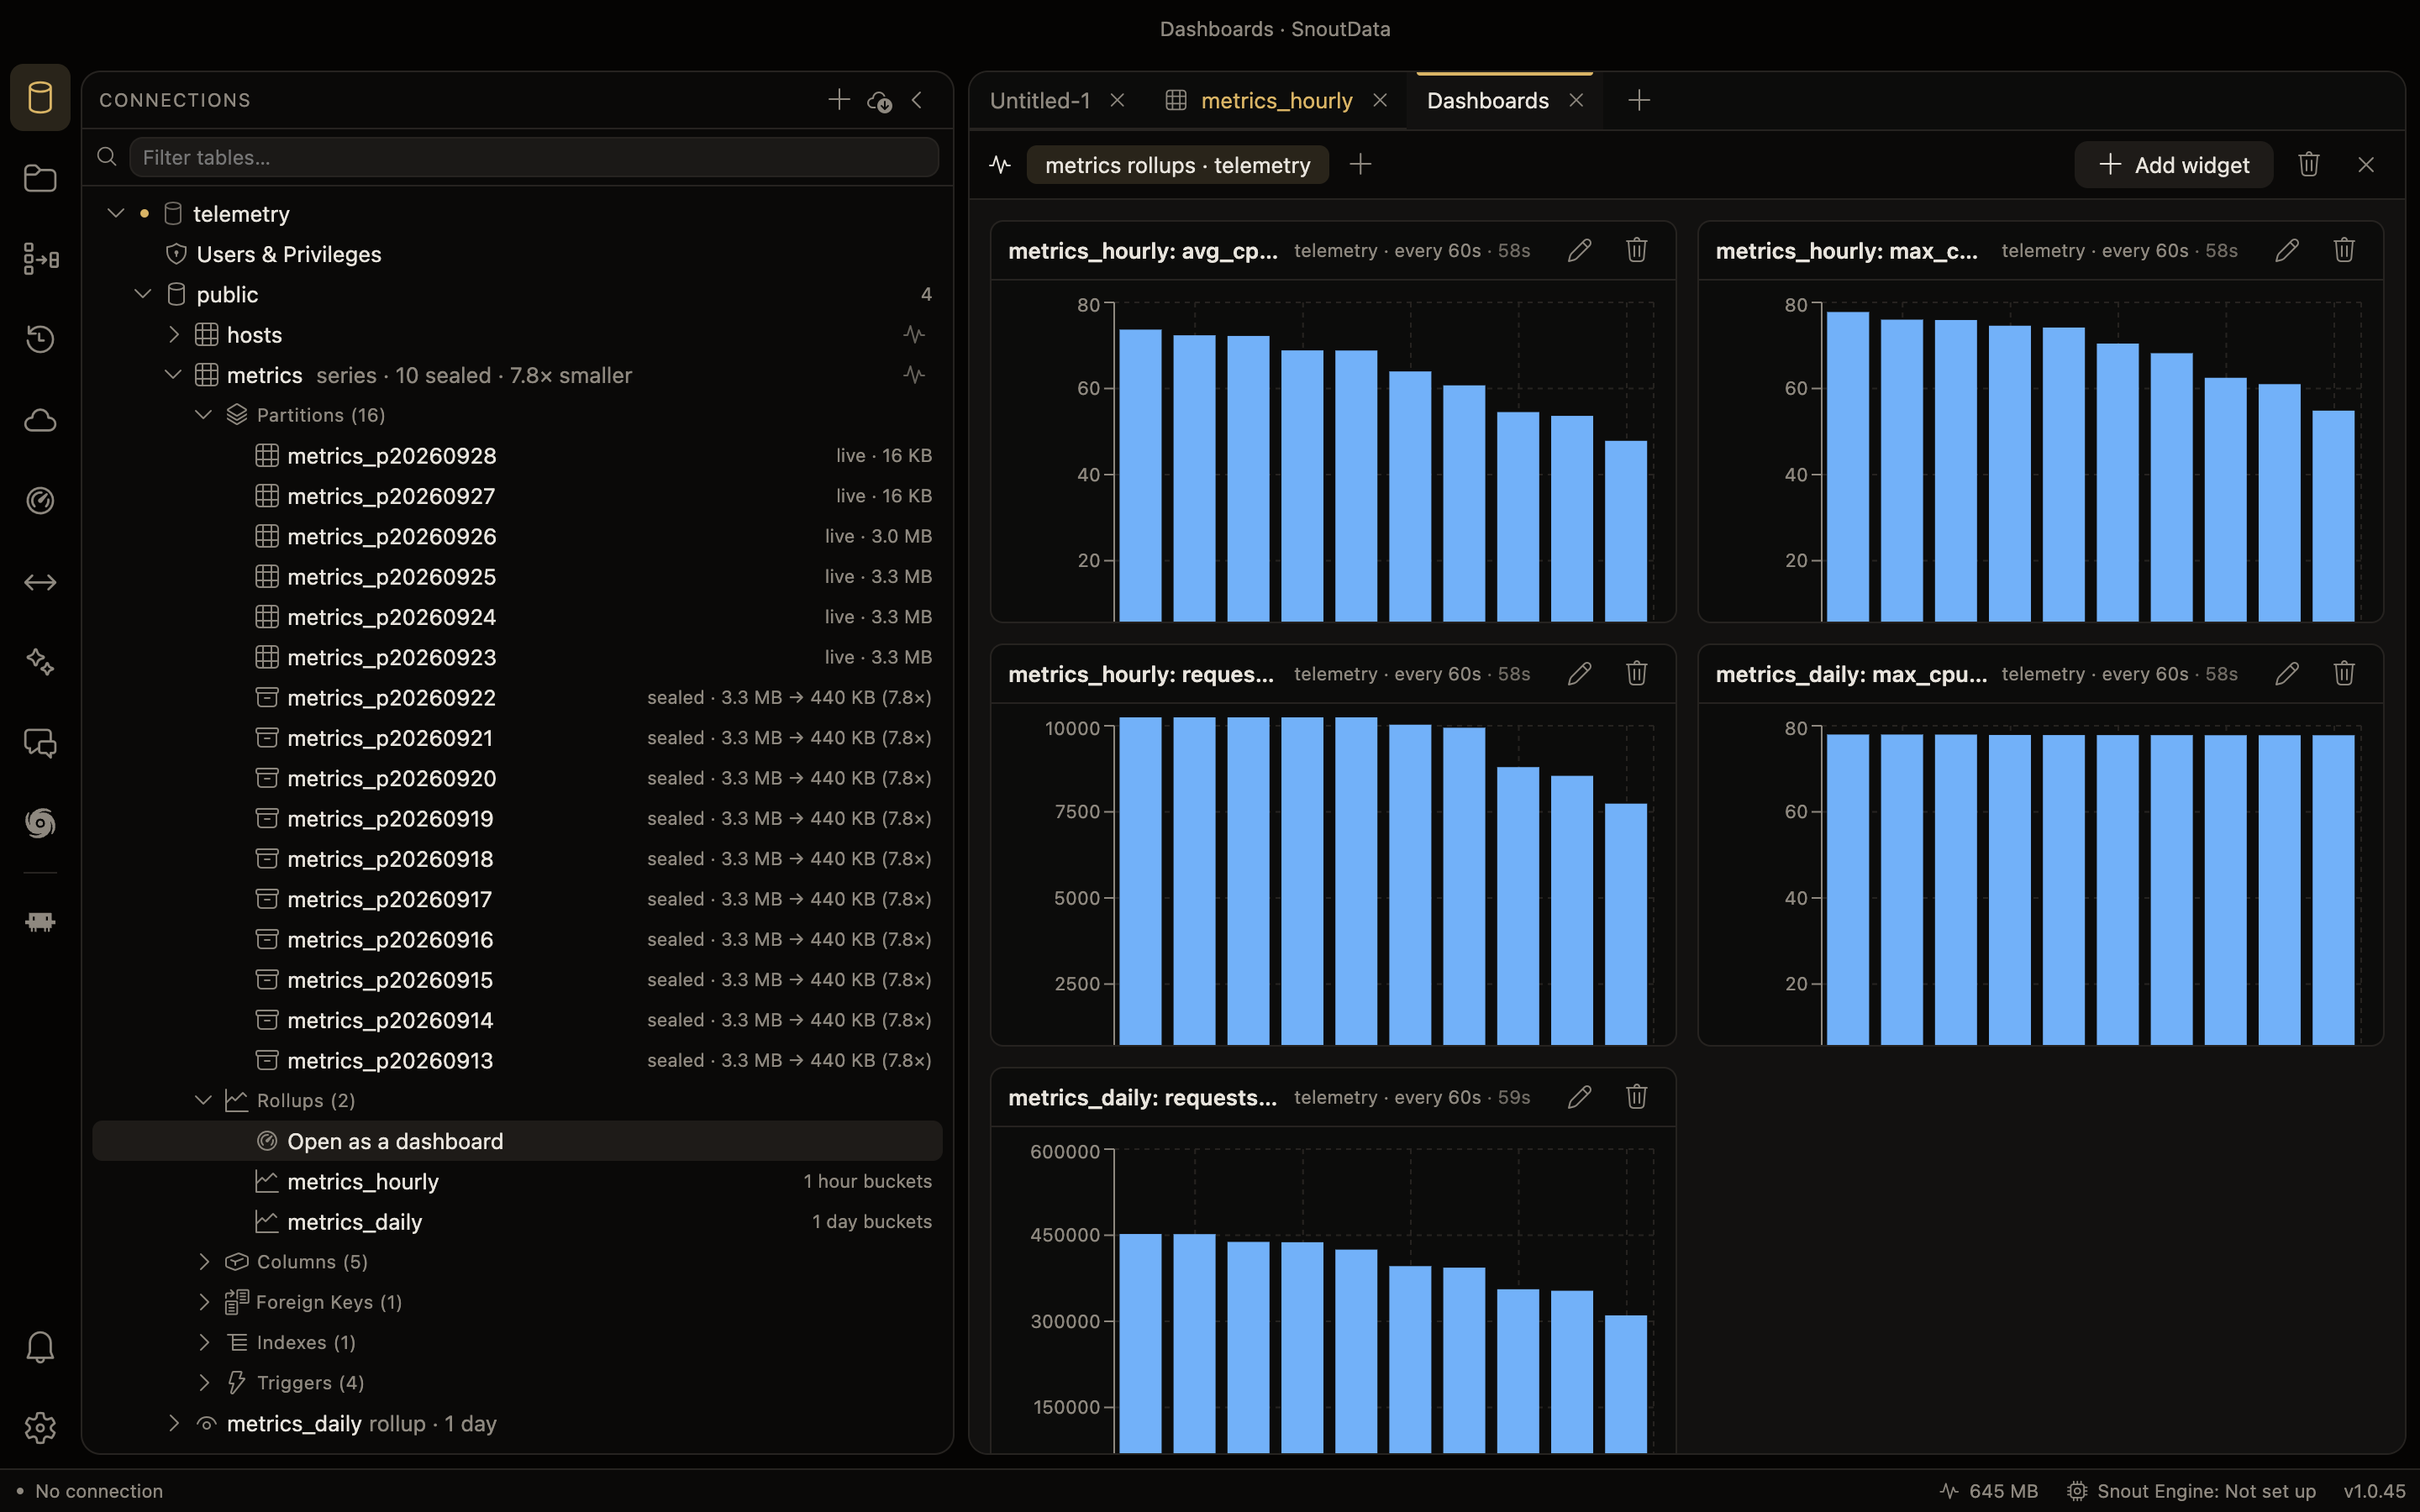Screen dimensions: 2420x1512
Task: Click the cloud sync connections icon
Action: 879,101
